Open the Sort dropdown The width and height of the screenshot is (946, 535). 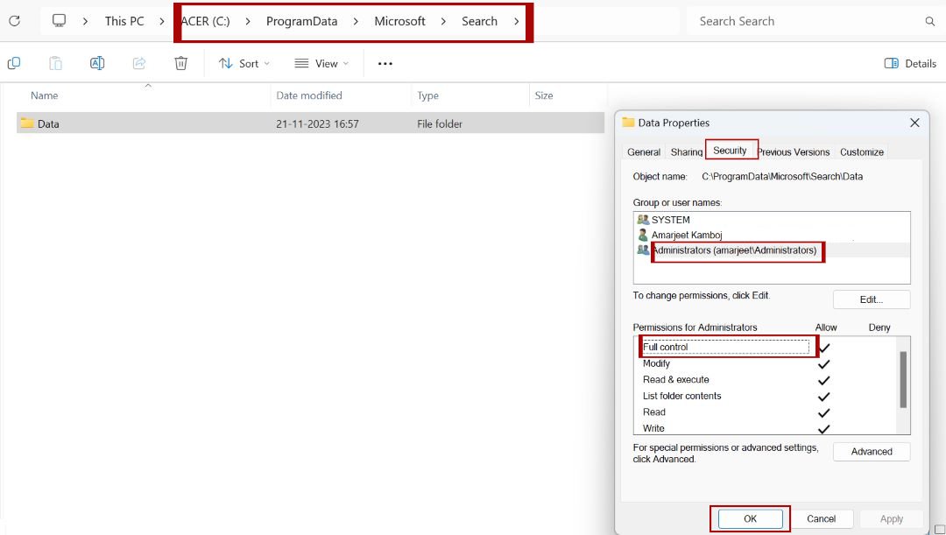point(244,63)
